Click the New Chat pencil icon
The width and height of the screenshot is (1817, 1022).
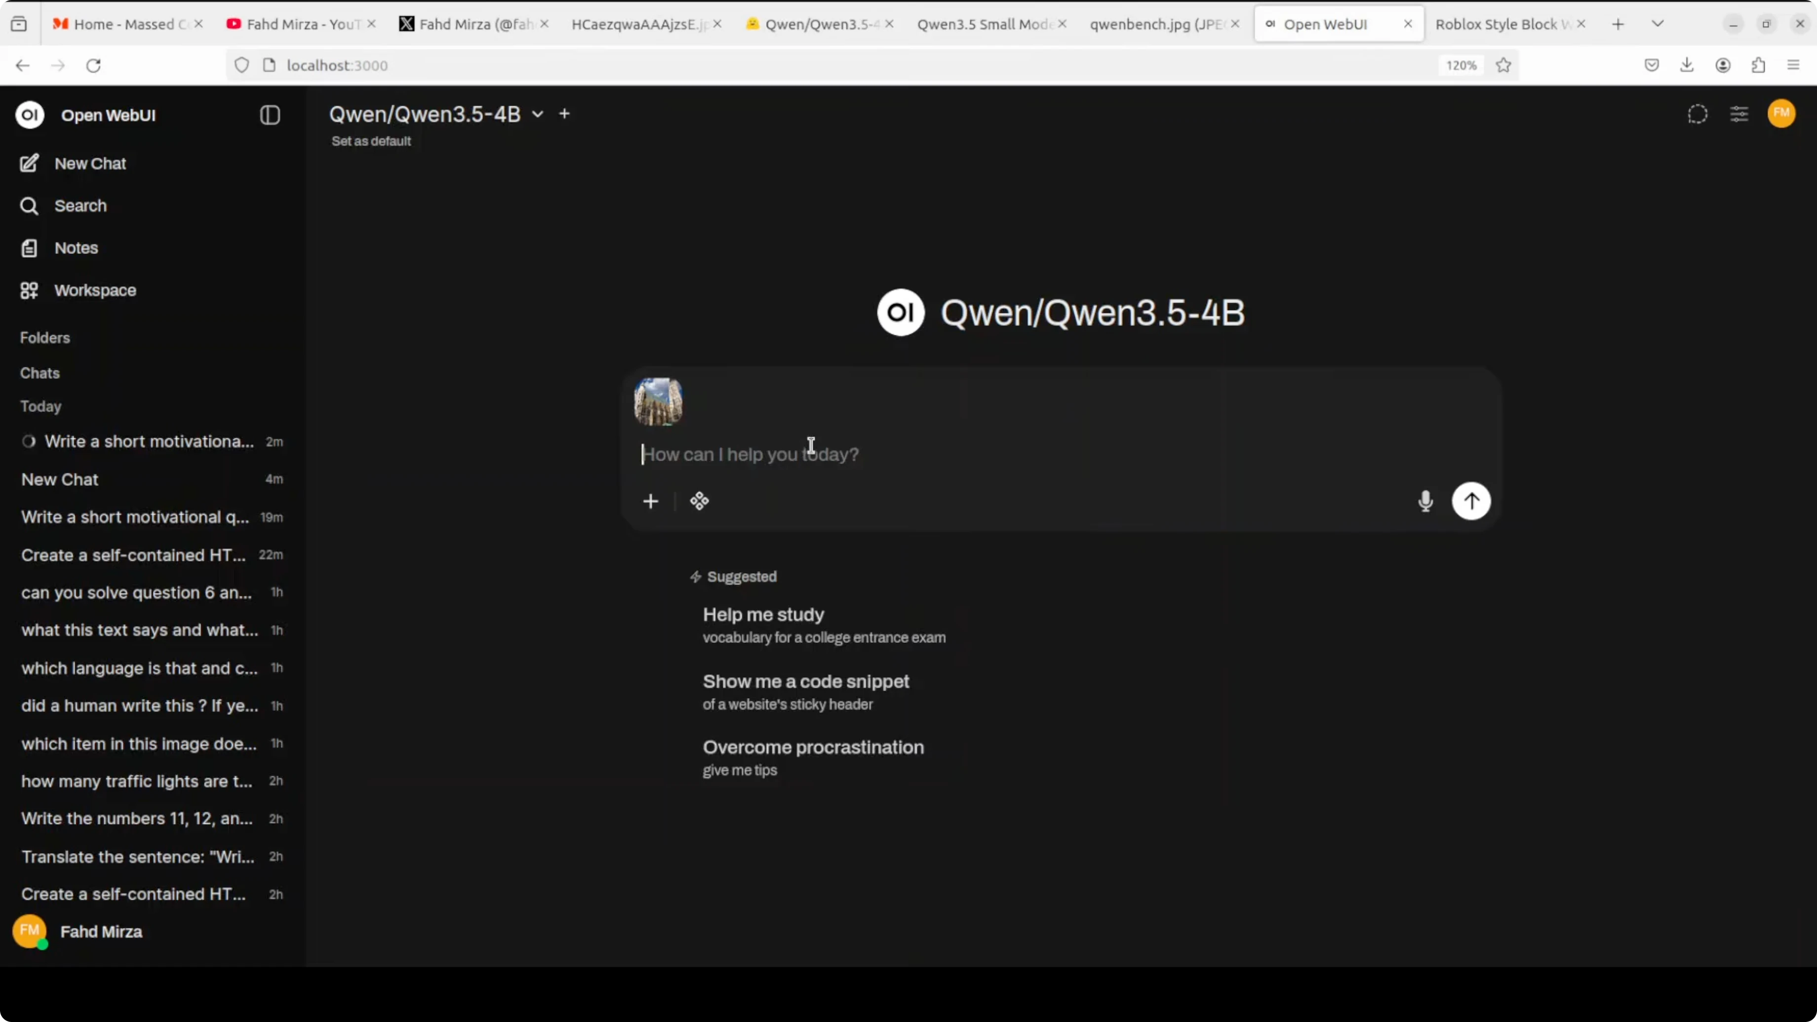pyautogui.click(x=29, y=163)
